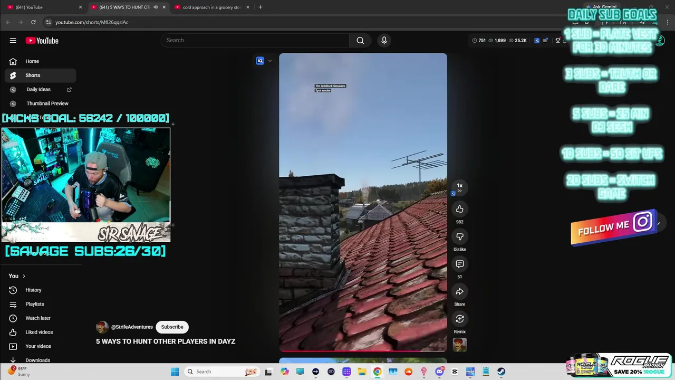Image resolution: width=675 pixels, height=380 pixels.
Task: Click the StrifeAdventures channel avatar
Action: pos(102,327)
